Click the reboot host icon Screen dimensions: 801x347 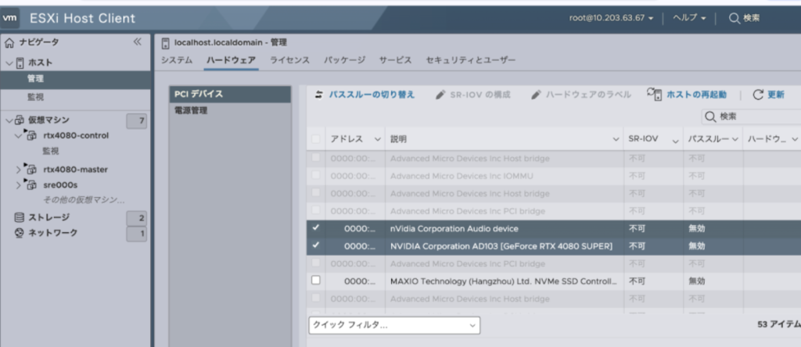pyautogui.click(x=654, y=94)
